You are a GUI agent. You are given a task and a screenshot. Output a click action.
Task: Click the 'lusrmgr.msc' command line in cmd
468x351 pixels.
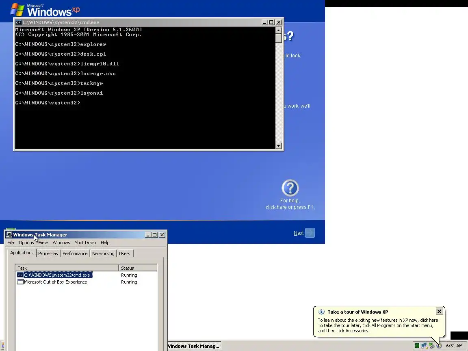[x=65, y=74]
